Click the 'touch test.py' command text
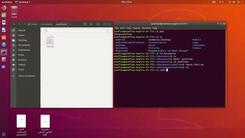The width and height of the screenshot is (245, 138). tap(194, 65)
